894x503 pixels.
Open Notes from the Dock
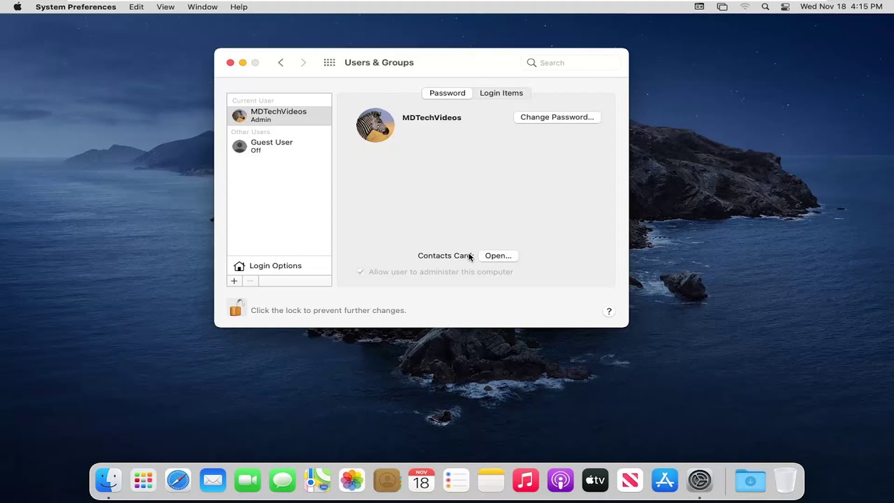coord(491,481)
